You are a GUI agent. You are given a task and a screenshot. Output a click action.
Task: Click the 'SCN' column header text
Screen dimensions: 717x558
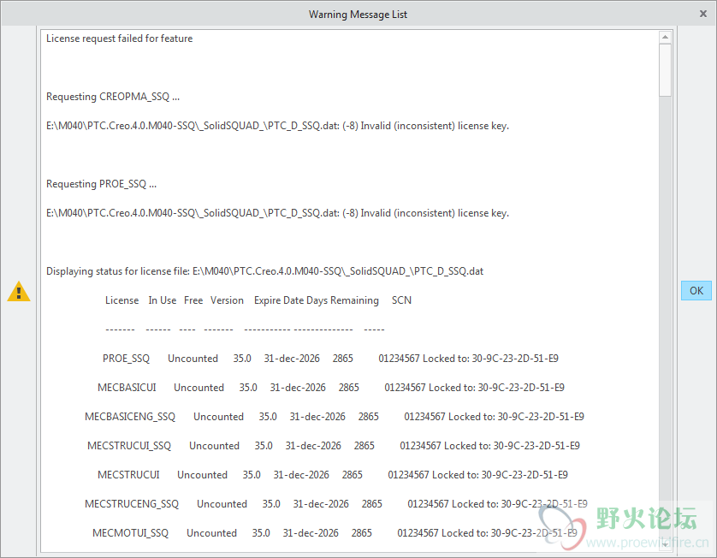(401, 300)
